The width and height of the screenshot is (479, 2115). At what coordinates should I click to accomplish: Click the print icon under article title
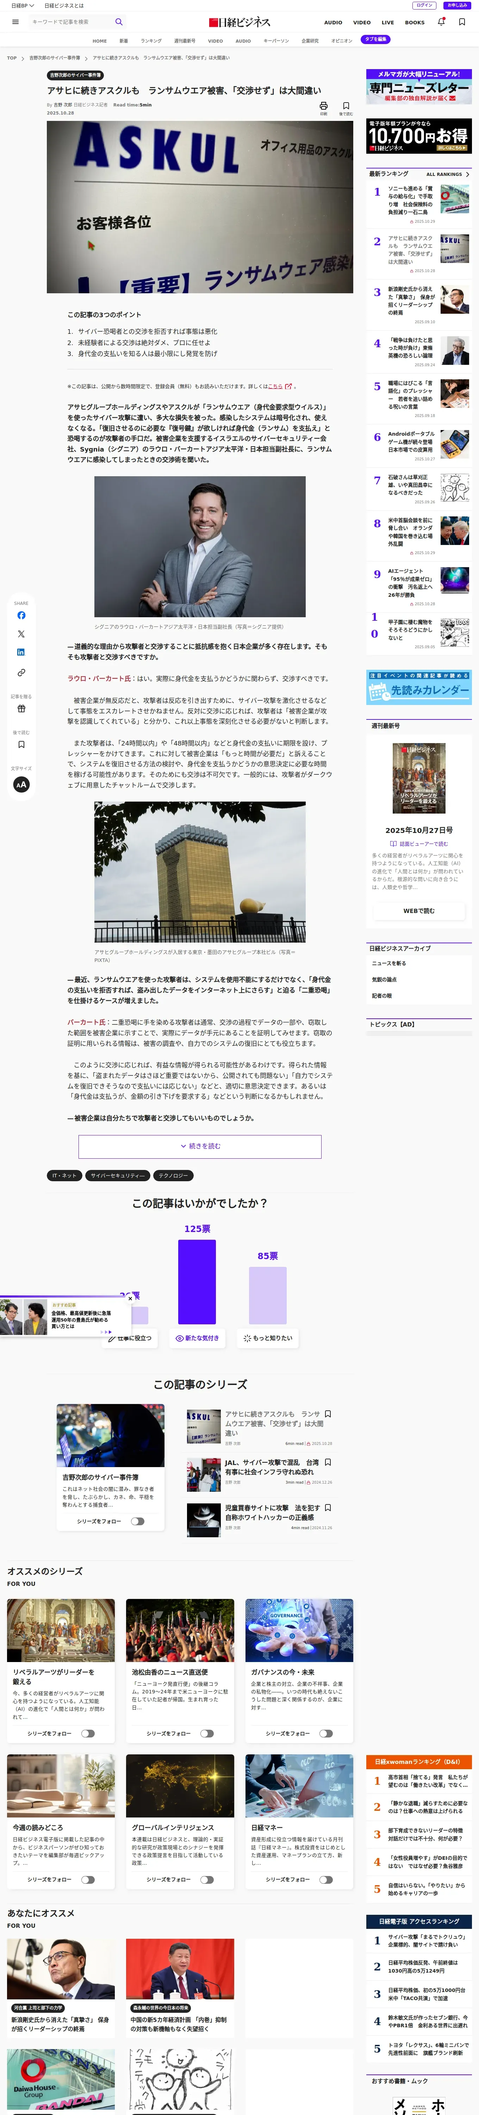point(323,106)
